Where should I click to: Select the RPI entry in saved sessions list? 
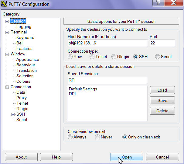pos(72,94)
